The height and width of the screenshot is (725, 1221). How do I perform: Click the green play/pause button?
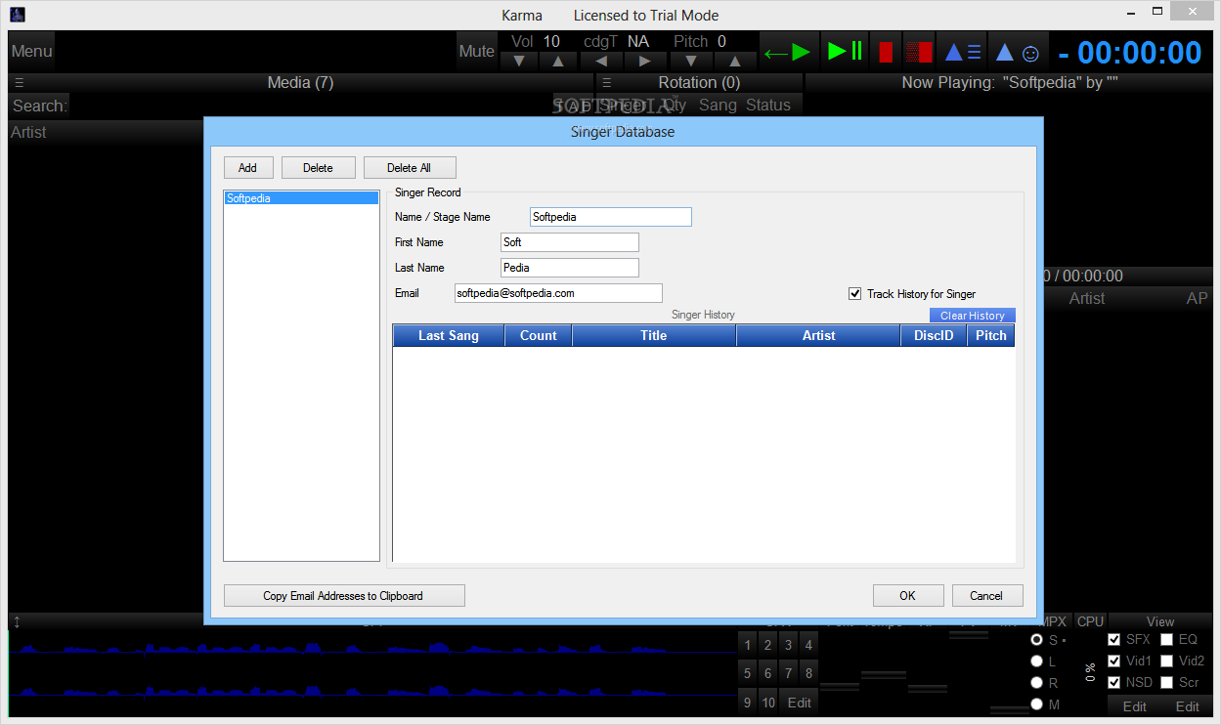pyautogui.click(x=845, y=51)
